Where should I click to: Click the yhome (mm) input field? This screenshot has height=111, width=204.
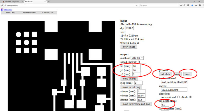[141, 96]
